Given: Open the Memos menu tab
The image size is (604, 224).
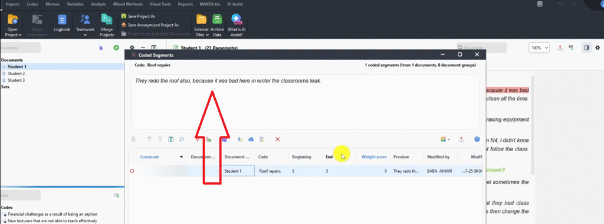Looking at the screenshot, I should coord(52,4).
